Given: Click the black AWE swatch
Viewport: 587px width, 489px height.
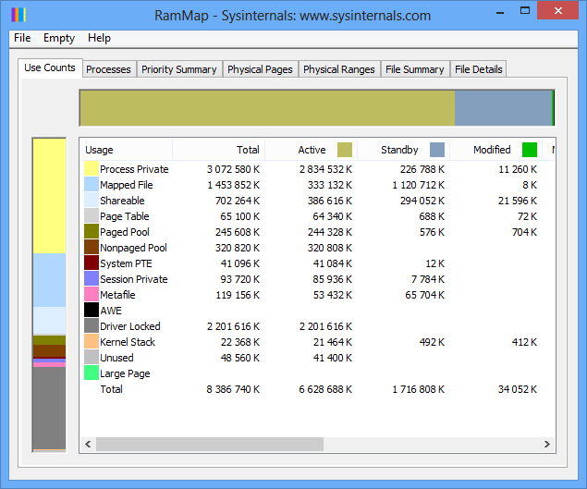Looking at the screenshot, I should [92, 311].
